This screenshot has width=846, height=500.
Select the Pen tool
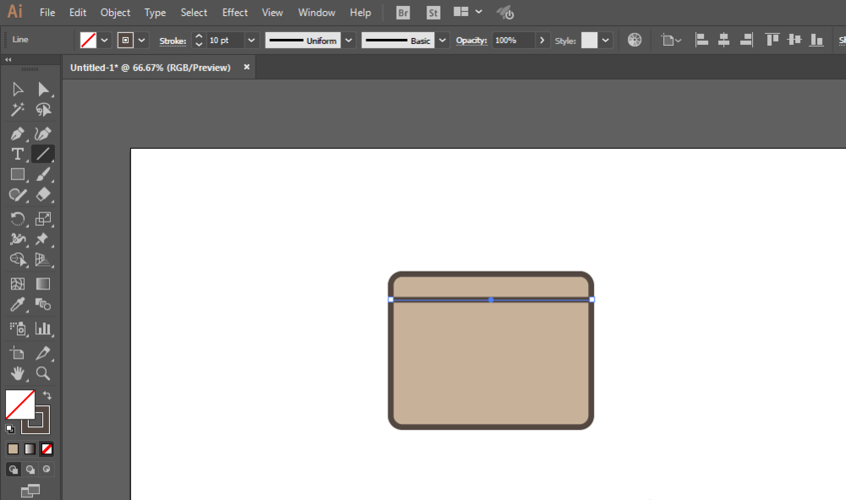tap(17, 134)
